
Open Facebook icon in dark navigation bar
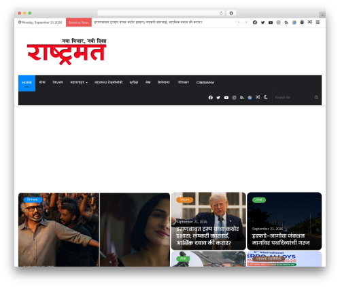[211, 98]
